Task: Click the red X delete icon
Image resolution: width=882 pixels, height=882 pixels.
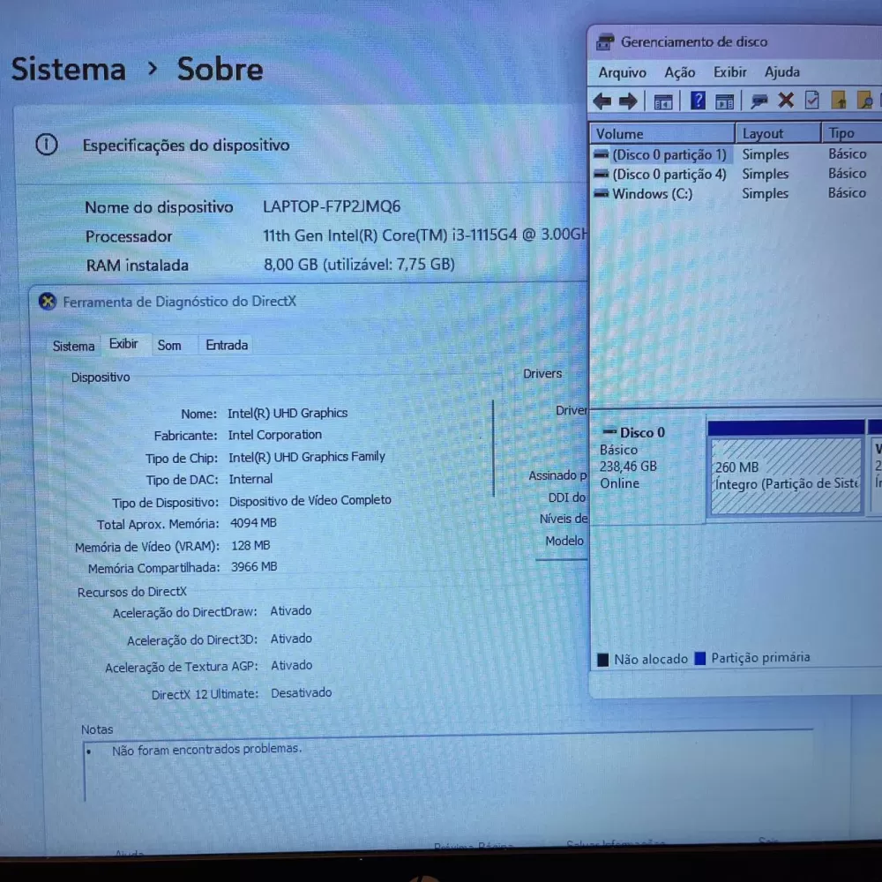Action: pos(785,101)
